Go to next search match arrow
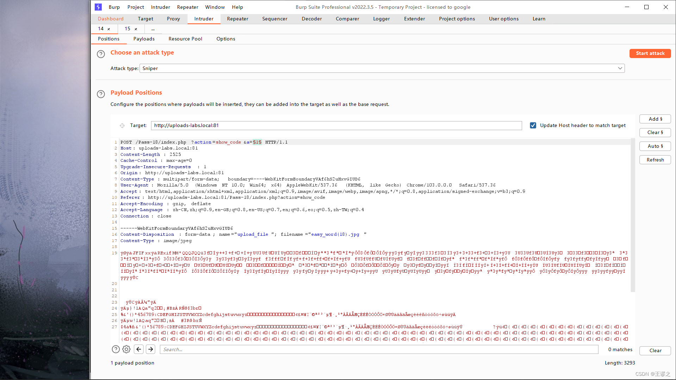This screenshot has height=380, width=676. pyautogui.click(x=151, y=349)
